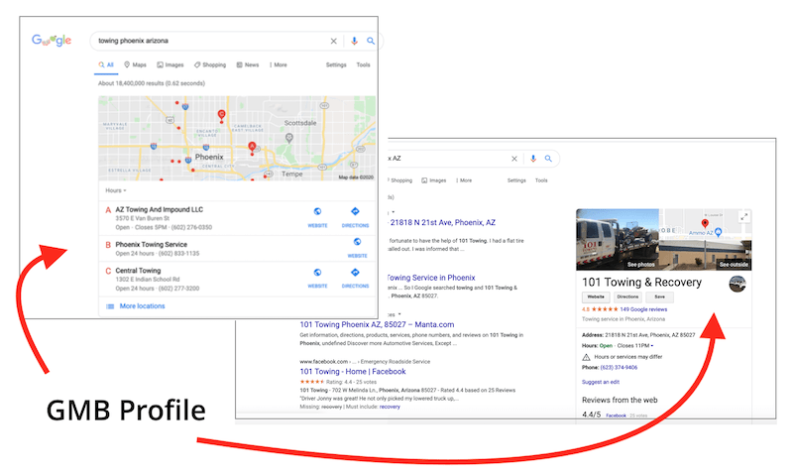Open the 'Towing Service in Phoenix' result
The width and height of the screenshot is (793, 474).
pyautogui.click(x=431, y=278)
